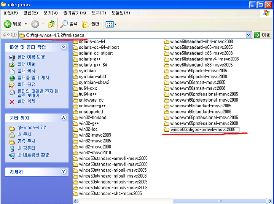Select the wince60standard-armv4i-msvc2005 folder icon
Image resolution: width=274 pixels, height=204 pixels.
tap(167, 59)
